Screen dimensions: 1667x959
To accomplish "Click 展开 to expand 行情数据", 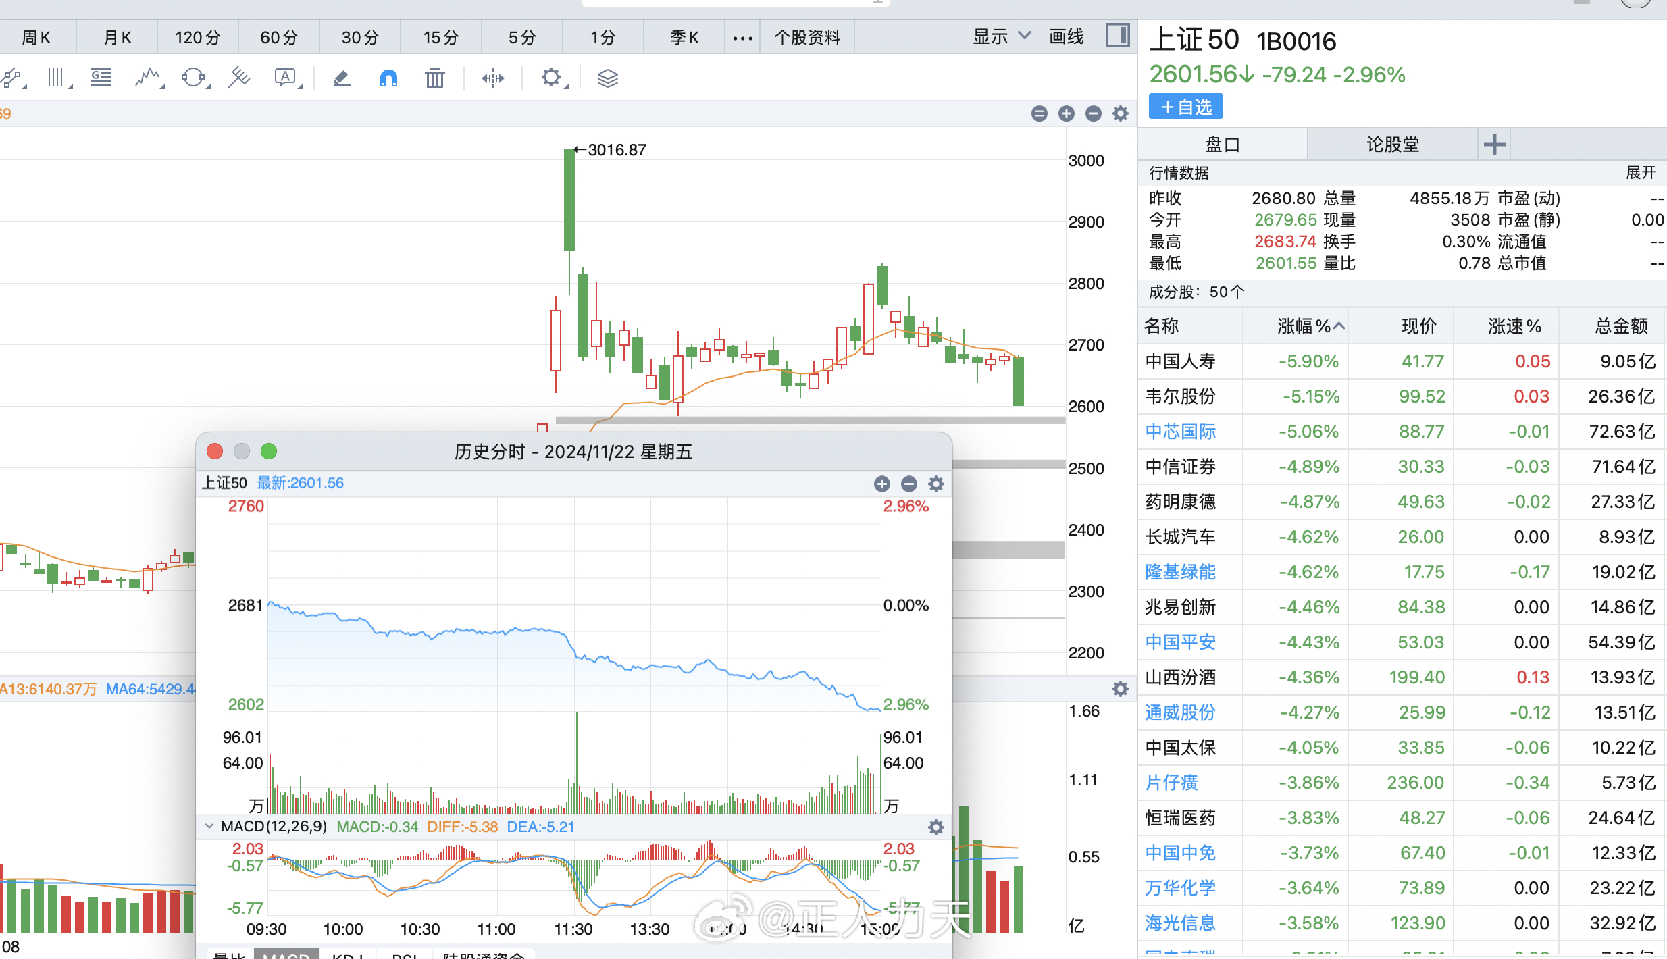I will point(1641,173).
